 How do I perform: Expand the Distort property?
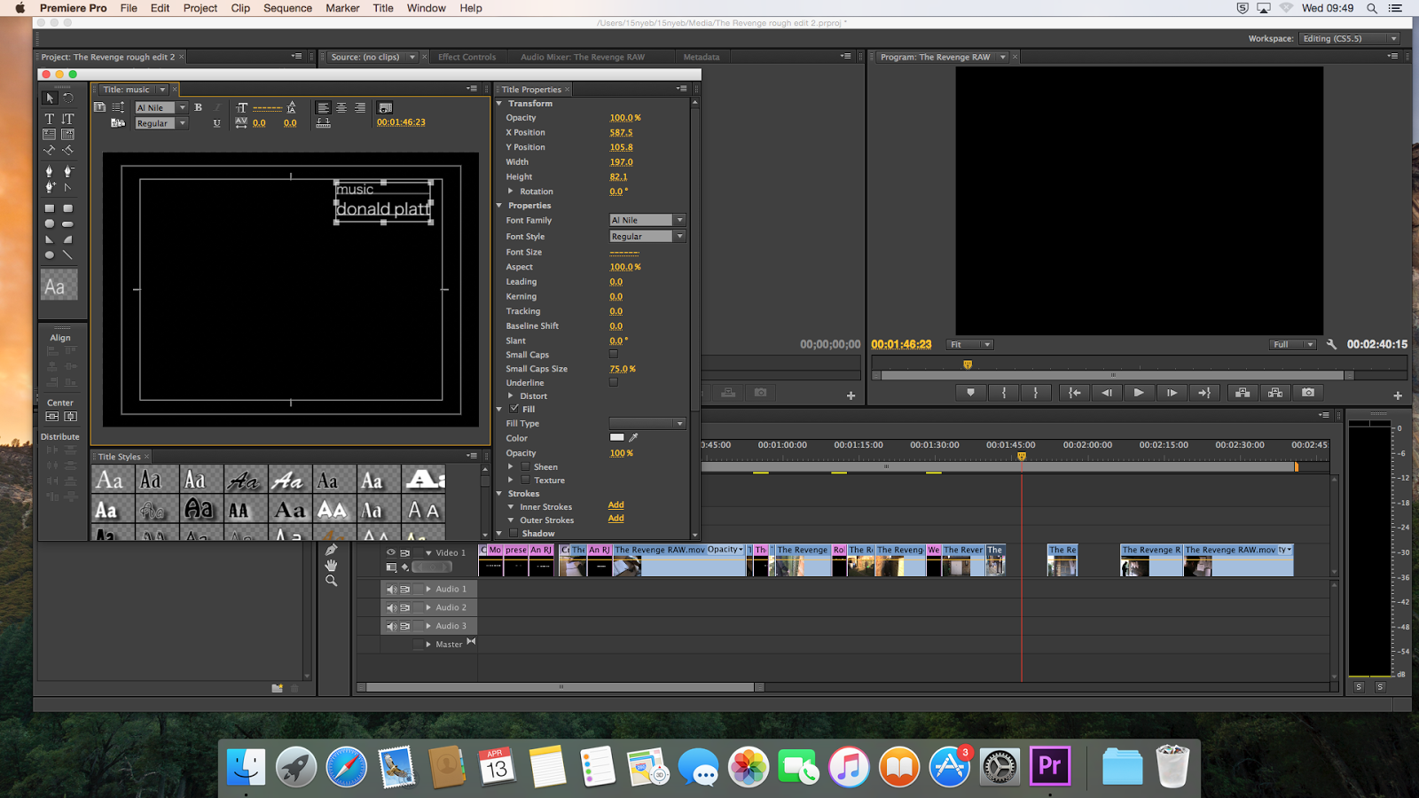pos(511,396)
